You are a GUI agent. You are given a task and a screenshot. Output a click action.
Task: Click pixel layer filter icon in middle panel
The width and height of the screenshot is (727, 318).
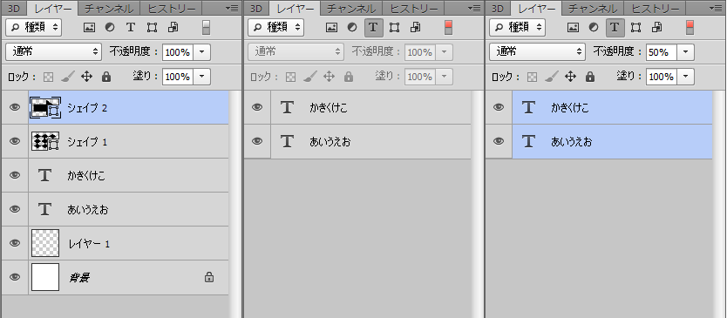click(331, 28)
